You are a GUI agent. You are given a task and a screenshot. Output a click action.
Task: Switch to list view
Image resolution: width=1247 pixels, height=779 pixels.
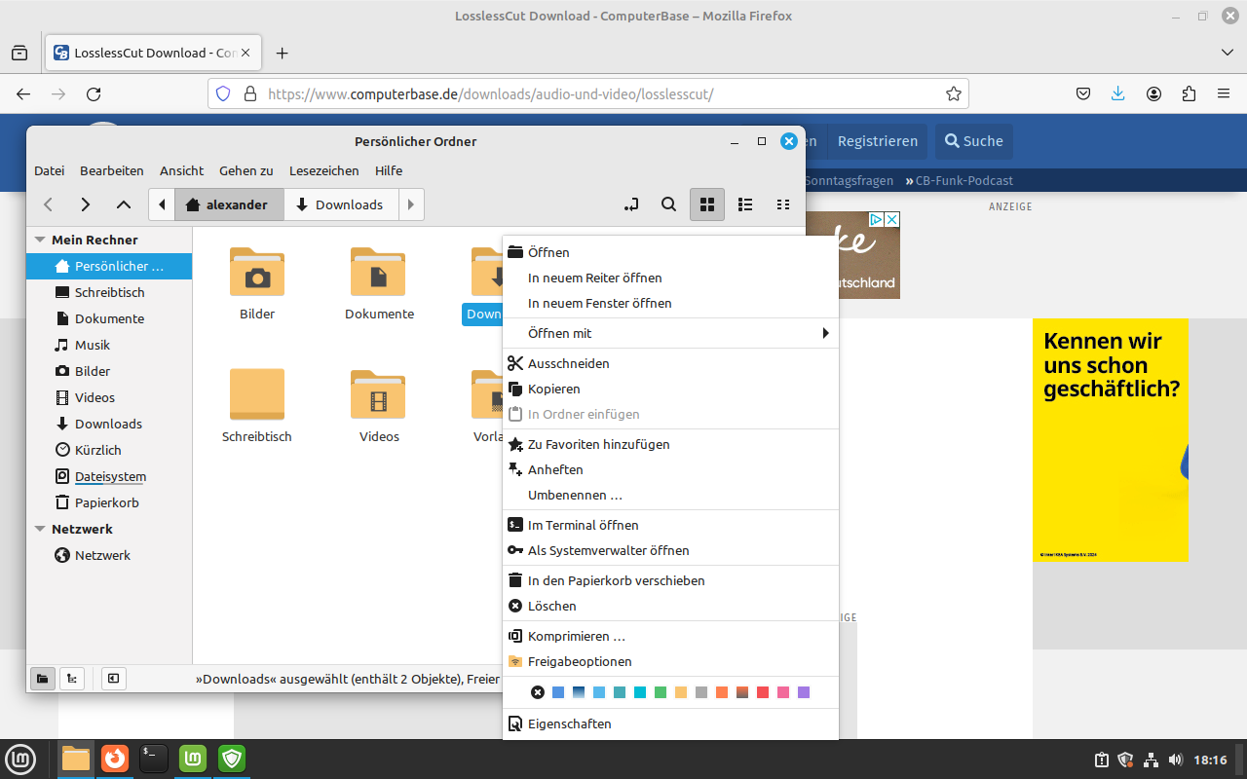pos(745,204)
